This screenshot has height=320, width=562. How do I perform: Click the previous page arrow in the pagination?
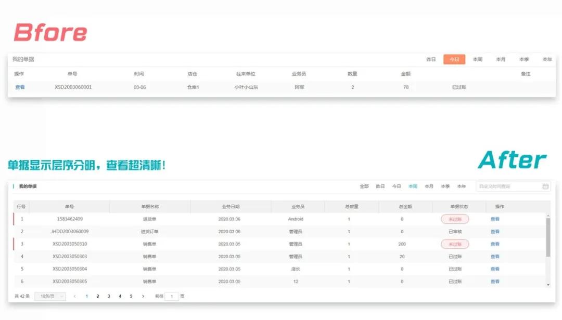click(74, 296)
